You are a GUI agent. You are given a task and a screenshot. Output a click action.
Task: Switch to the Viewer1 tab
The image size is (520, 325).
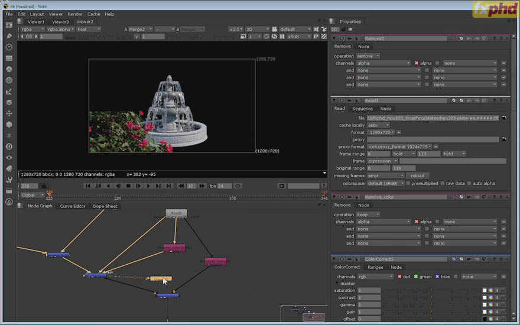point(36,22)
